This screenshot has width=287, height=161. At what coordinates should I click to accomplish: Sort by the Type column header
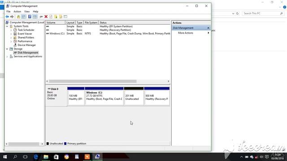79,23
